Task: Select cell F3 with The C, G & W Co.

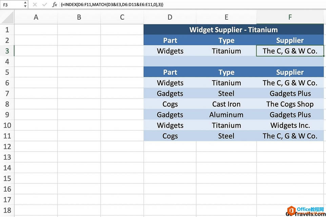Action: (290, 51)
